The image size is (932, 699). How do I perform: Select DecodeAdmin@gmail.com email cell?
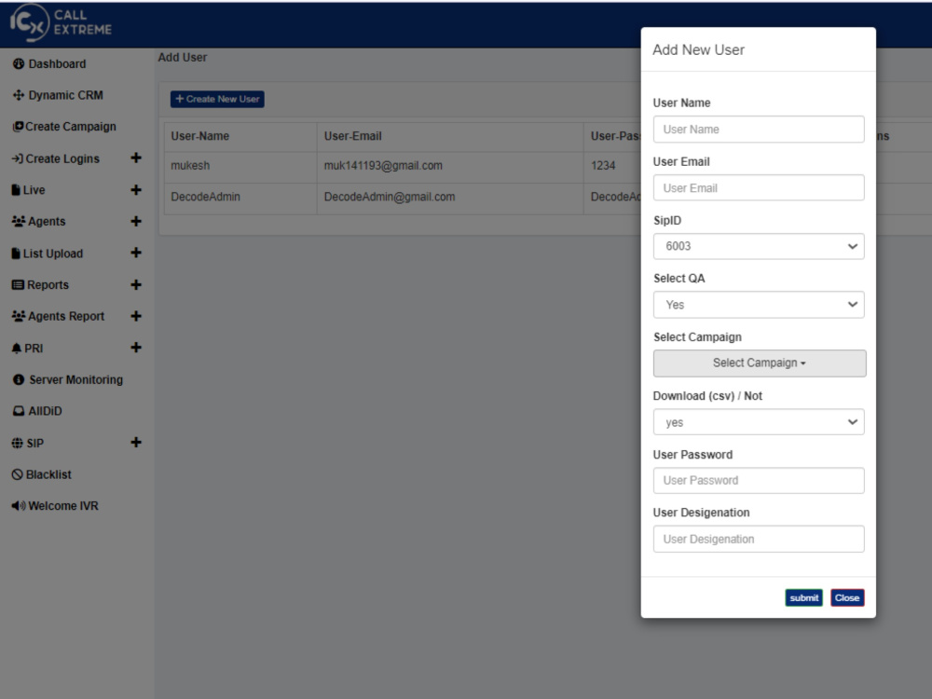coord(450,198)
